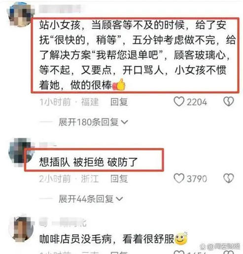Open the first commenter's avatar
The height and width of the screenshot is (254, 243).
19,15
